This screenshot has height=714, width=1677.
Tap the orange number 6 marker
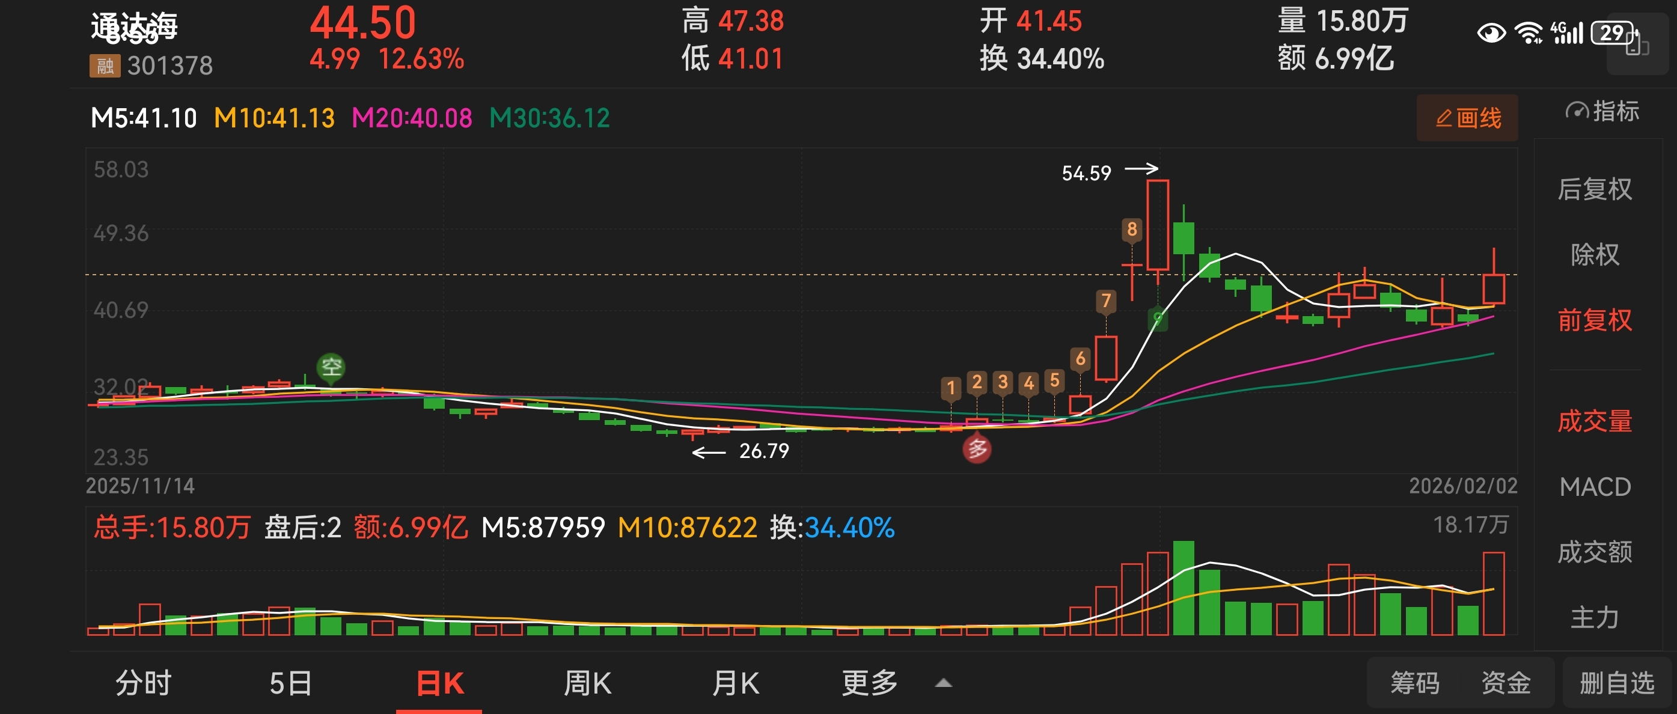[1080, 359]
